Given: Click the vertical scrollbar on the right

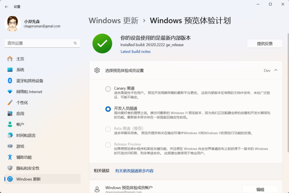Looking at the screenshot, I should [288, 93].
